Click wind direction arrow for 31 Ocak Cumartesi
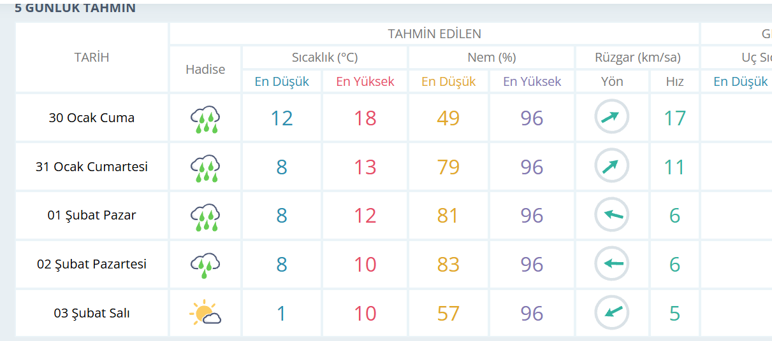This screenshot has width=772, height=341. [x=611, y=167]
